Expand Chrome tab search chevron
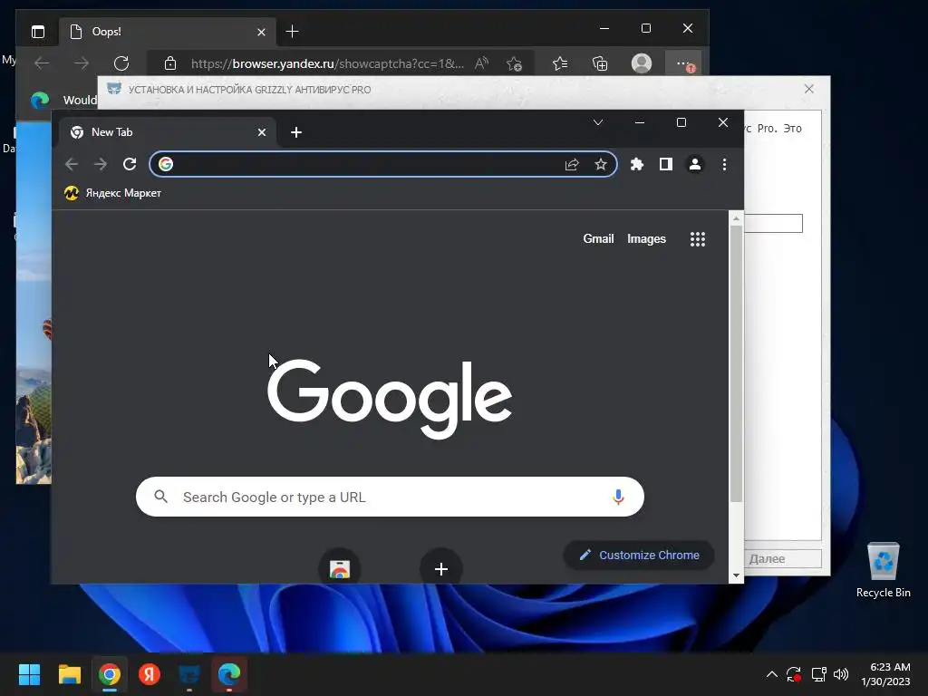Image resolution: width=928 pixels, height=696 pixels. tap(598, 122)
